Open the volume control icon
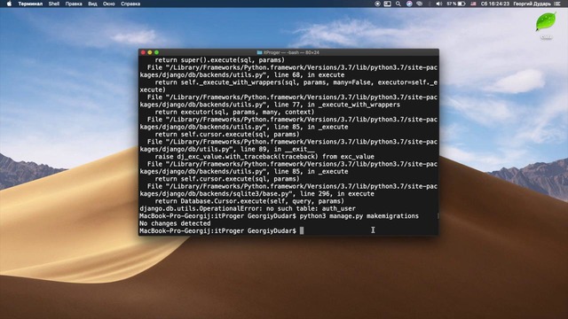 pyautogui.click(x=439, y=4)
